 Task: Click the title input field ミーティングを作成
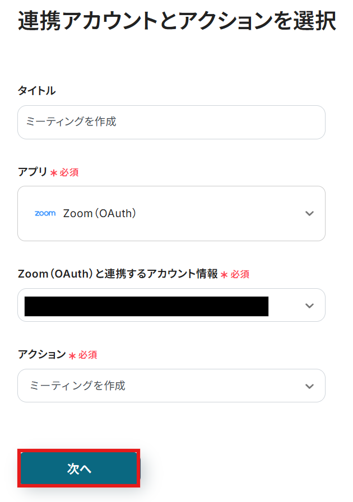click(171, 122)
